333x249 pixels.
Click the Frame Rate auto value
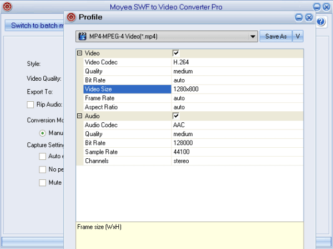(179, 98)
